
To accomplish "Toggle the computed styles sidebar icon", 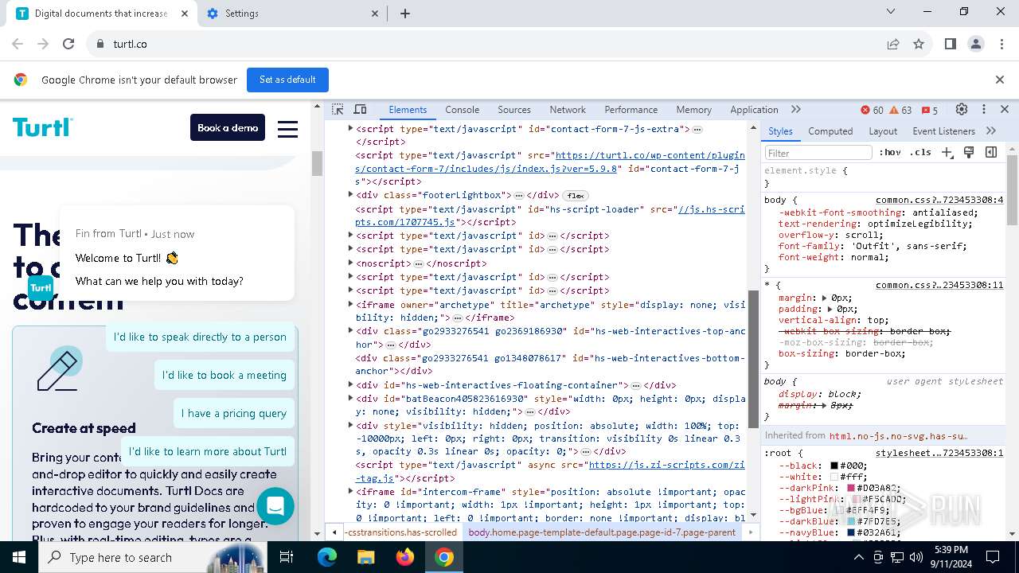I will (x=991, y=152).
